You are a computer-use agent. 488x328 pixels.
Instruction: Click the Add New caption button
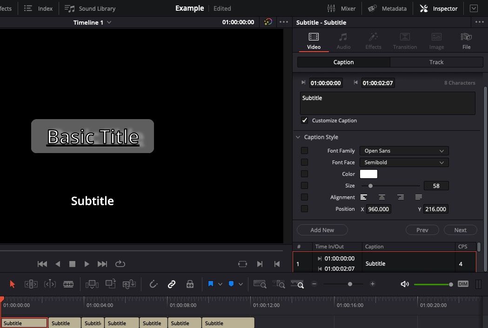[x=322, y=229]
